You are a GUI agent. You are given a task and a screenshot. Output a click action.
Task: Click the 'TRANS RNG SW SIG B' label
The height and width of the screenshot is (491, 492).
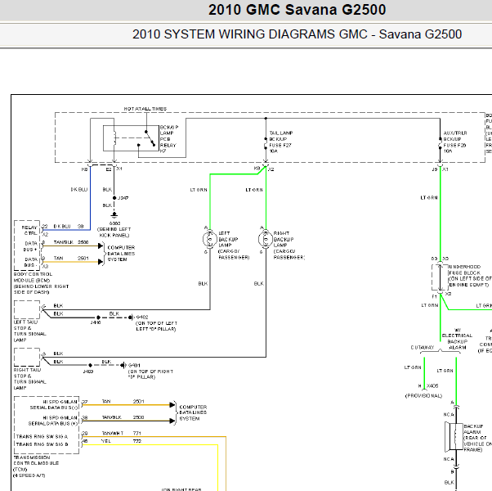point(42,444)
